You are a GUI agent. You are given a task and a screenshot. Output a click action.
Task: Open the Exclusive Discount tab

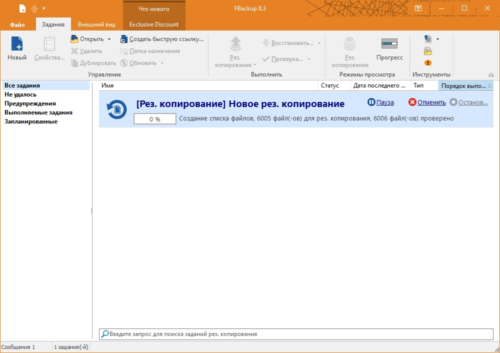(x=154, y=24)
